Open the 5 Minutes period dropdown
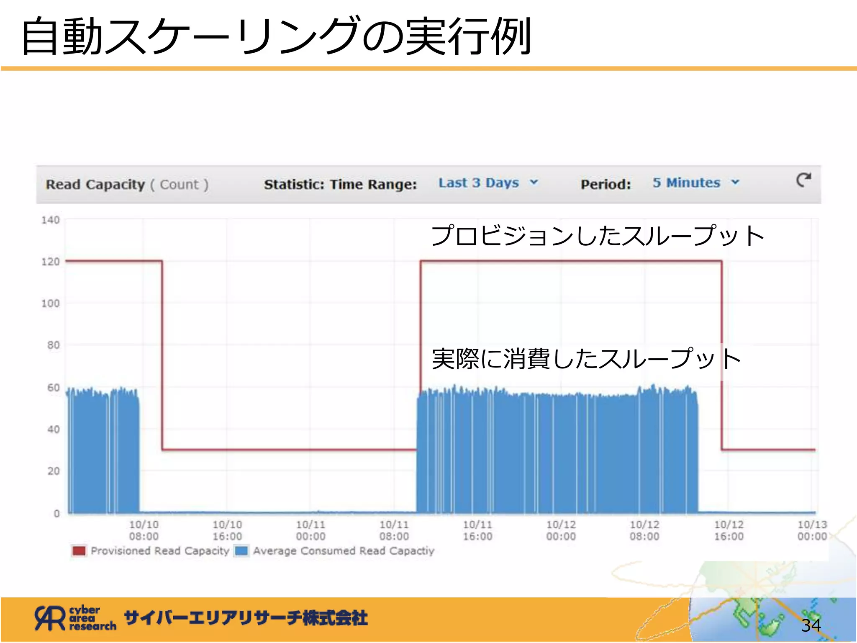The image size is (857, 643). (x=696, y=183)
